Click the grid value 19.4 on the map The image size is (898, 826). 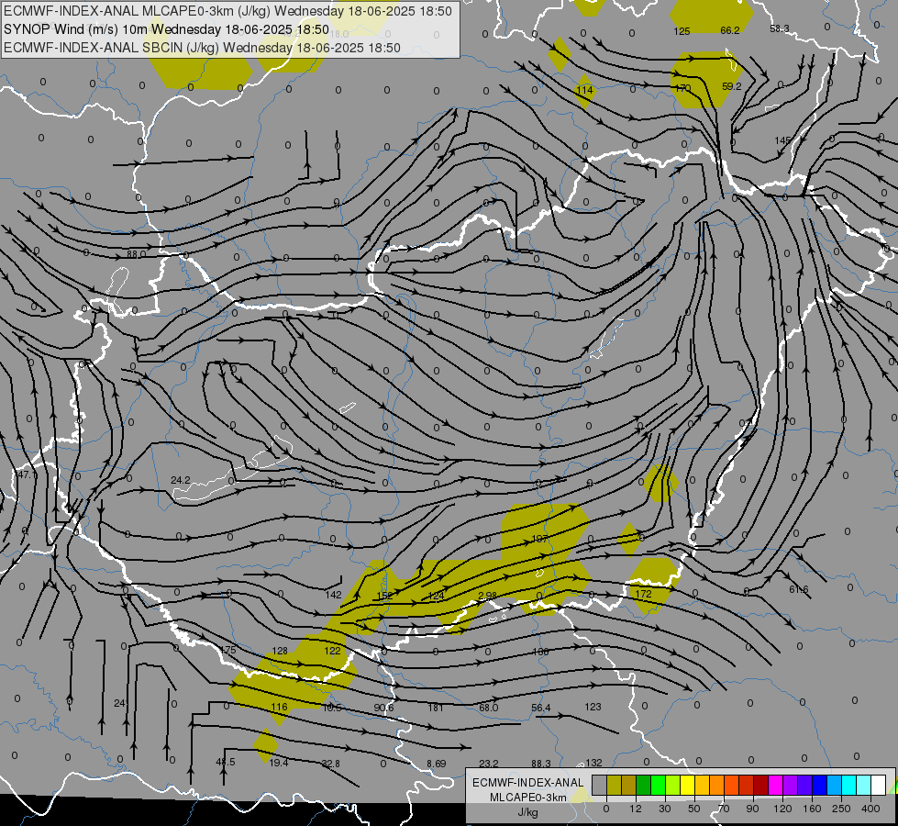coord(279,763)
